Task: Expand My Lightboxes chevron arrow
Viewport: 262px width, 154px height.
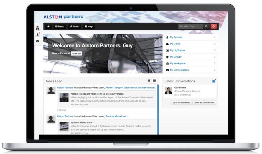Action: click(215, 50)
